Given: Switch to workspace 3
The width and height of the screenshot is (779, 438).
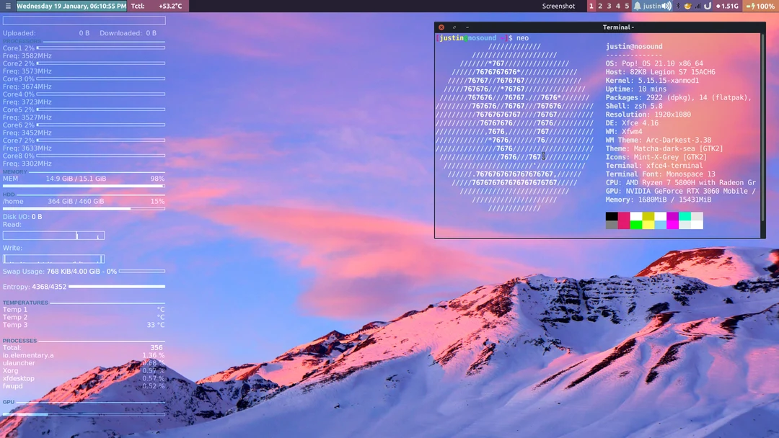Looking at the screenshot, I should coord(609,6).
